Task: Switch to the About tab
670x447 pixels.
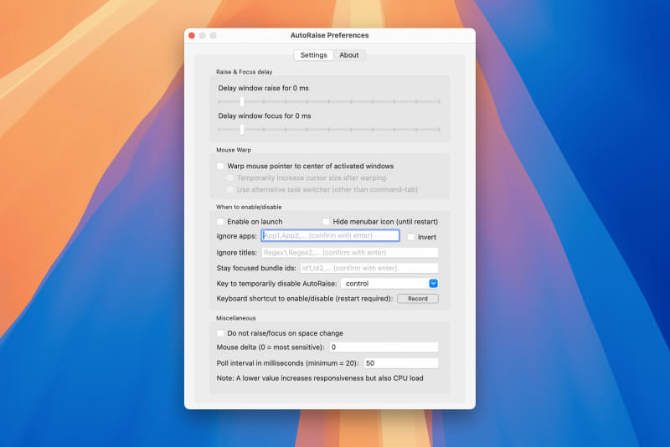Action: tap(349, 55)
